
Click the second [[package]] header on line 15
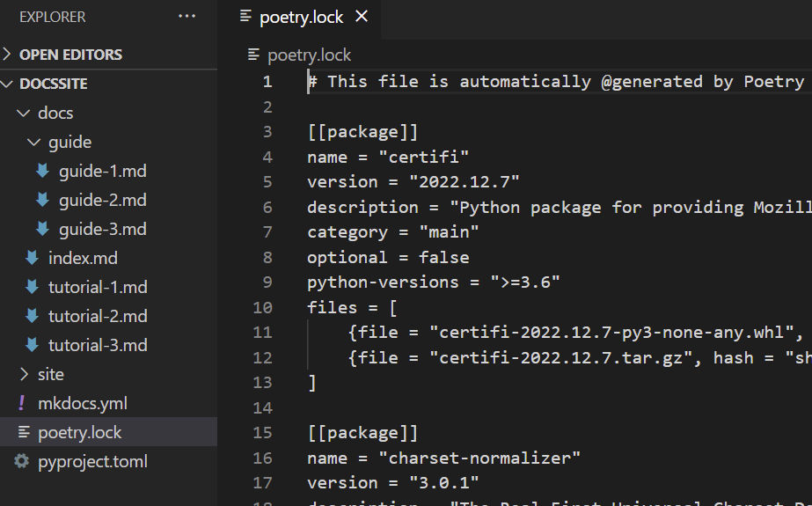tap(362, 433)
